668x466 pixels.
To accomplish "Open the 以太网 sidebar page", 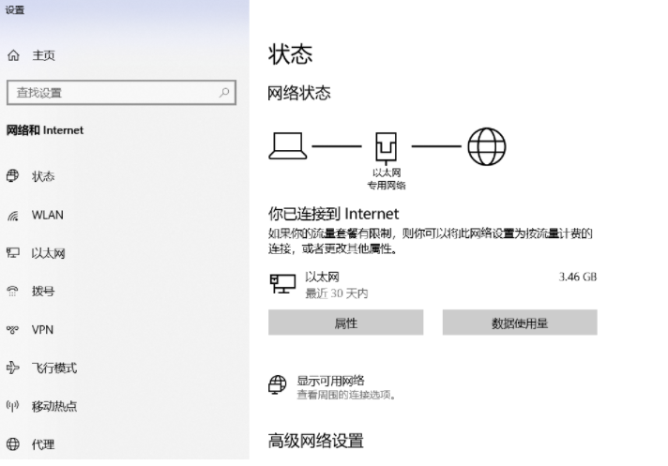I will point(48,253).
